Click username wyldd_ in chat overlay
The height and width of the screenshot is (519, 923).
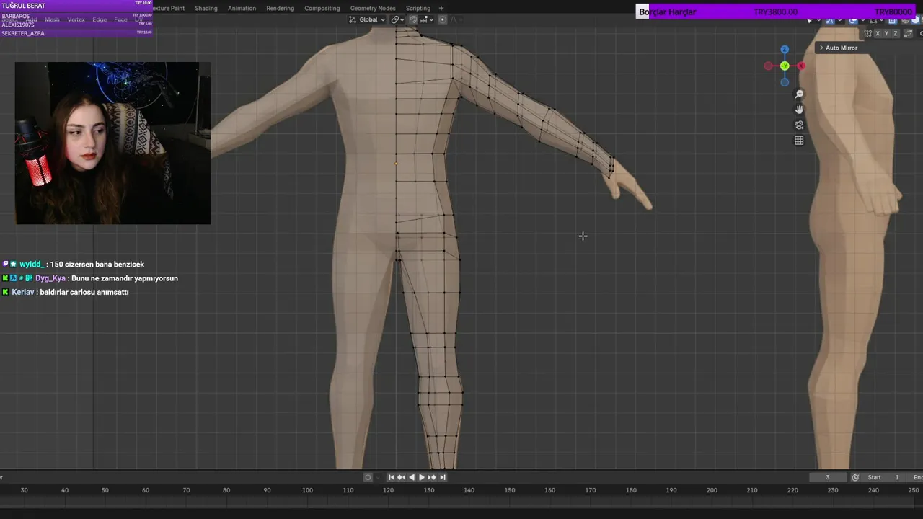pos(32,265)
